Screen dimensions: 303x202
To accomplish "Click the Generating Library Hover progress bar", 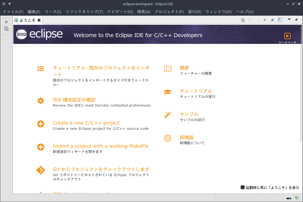I will click(289, 198).
